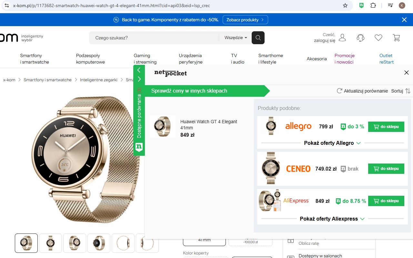Open Smartfony i smartwatche menu
Viewport: 413px width, 258px height.
click(x=35, y=59)
